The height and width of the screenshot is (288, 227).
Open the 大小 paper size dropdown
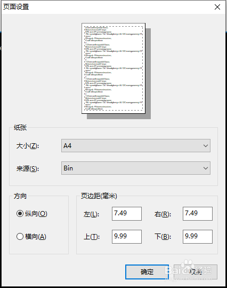point(136,146)
